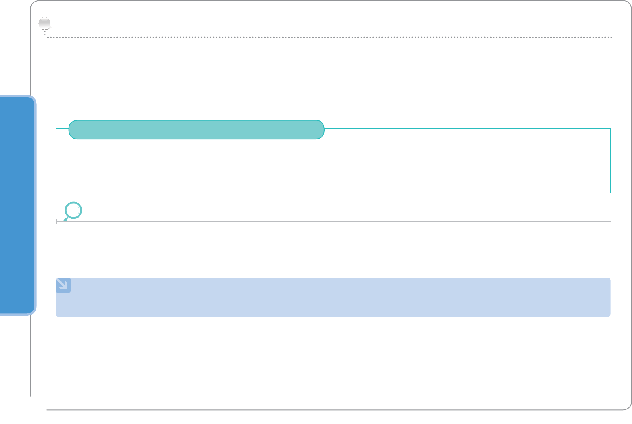Image resolution: width=632 pixels, height=424 pixels.
Task: Click the empty area below the blue banner
Action: (333, 359)
